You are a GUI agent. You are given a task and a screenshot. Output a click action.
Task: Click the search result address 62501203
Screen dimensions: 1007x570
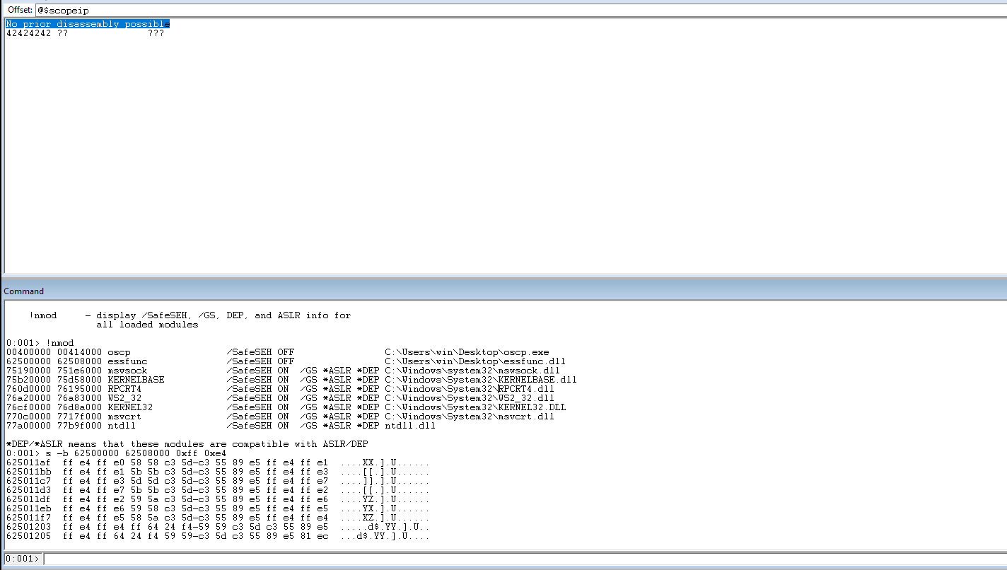pyautogui.click(x=28, y=527)
